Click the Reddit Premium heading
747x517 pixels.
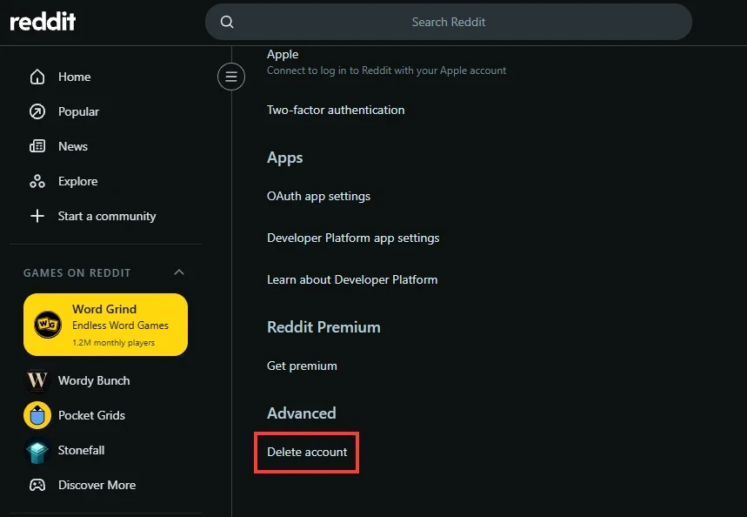click(323, 327)
